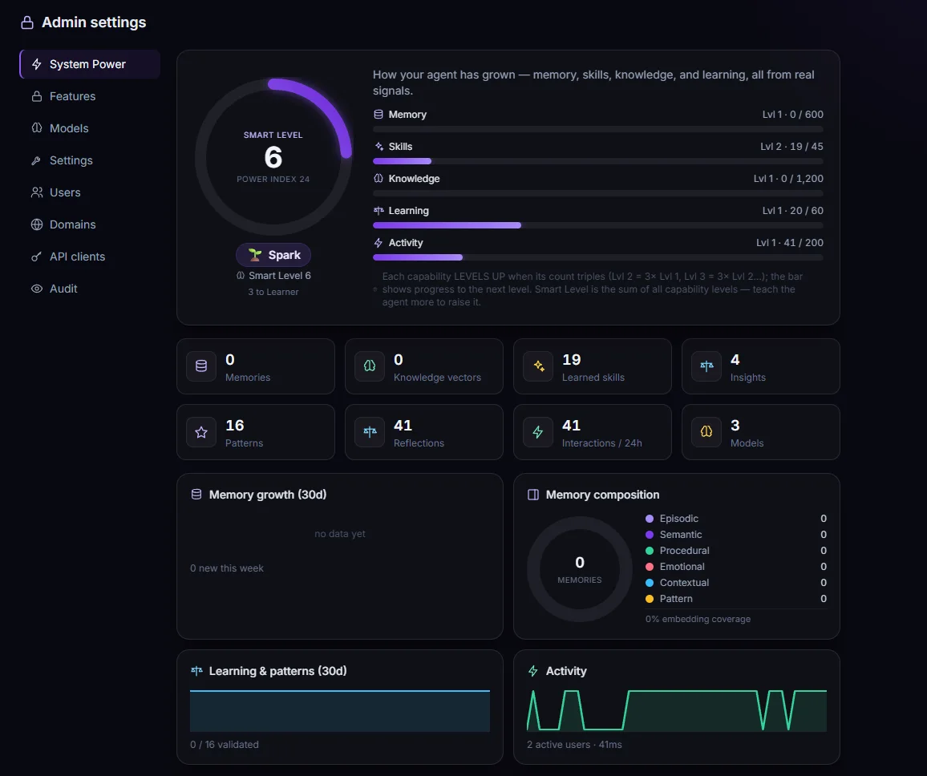
Task: Click the Skills progress bar
Action: point(597,161)
